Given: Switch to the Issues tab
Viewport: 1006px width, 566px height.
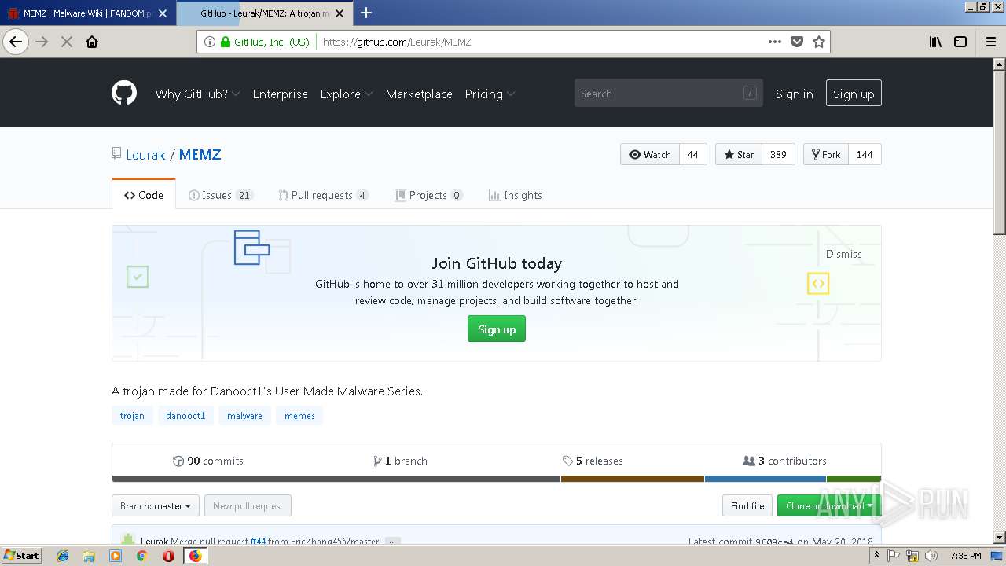Looking at the screenshot, I should 221,195.
